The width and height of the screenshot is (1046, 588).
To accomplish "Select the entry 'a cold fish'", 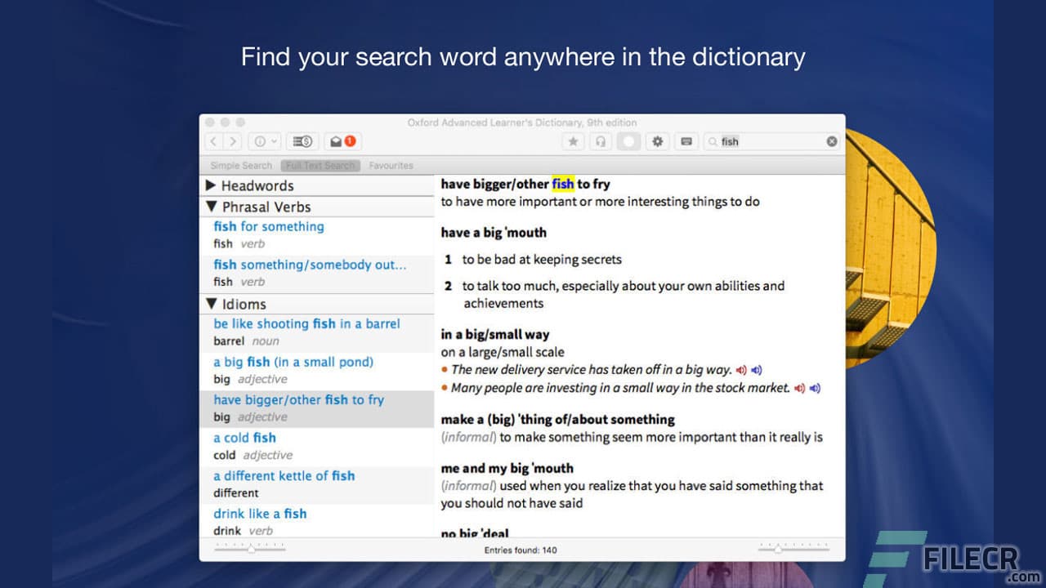I will pyautogui.click(x=244, y=438).
